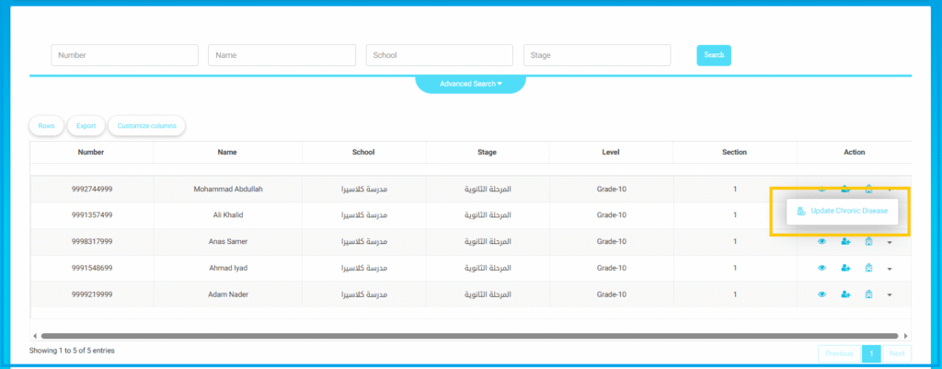This screenshot has height=369, width=942.
Task: Click add-user icon in Adam Nader row
Action: click(845, 294)
